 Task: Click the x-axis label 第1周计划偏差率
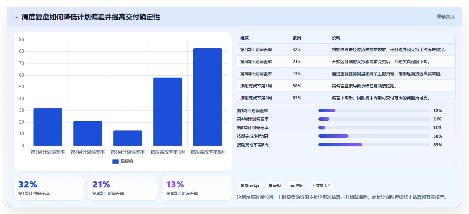click(48, 152)
